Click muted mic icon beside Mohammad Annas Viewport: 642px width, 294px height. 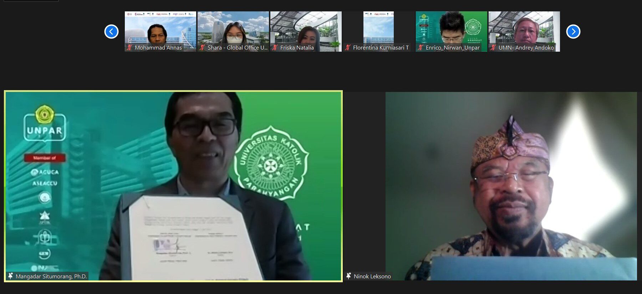click(129, 47)
